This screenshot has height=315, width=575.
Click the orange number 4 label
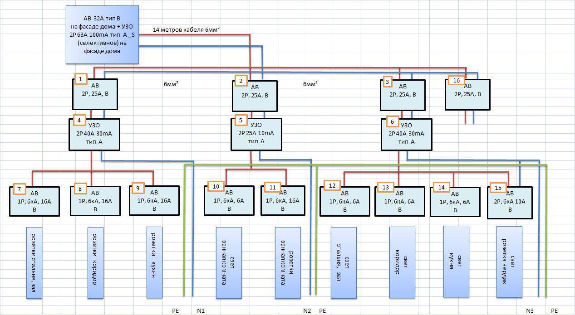[79, 121]
